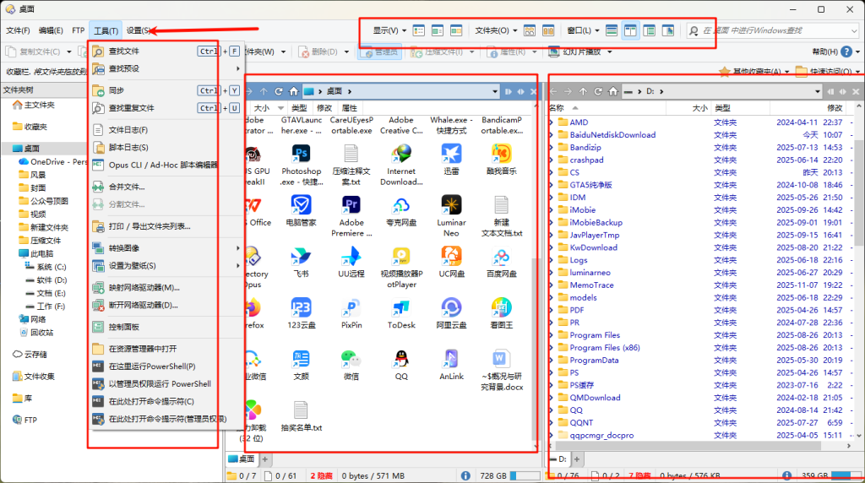Click the 其他收藏夹(A) favorites button
Viewport: 865px width, 483px height.
pyautogui.click(x=749, y=72)
